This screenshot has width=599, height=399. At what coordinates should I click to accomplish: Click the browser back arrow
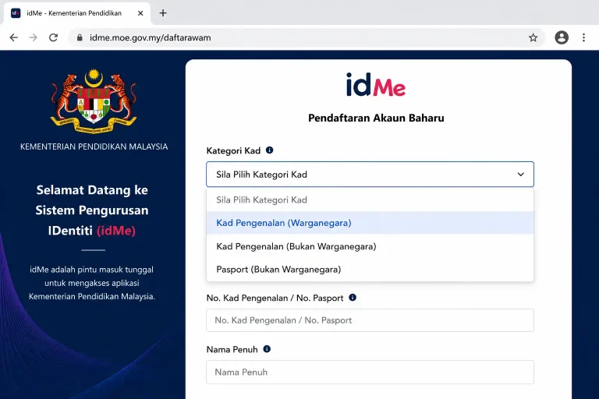tap(14, 37)
